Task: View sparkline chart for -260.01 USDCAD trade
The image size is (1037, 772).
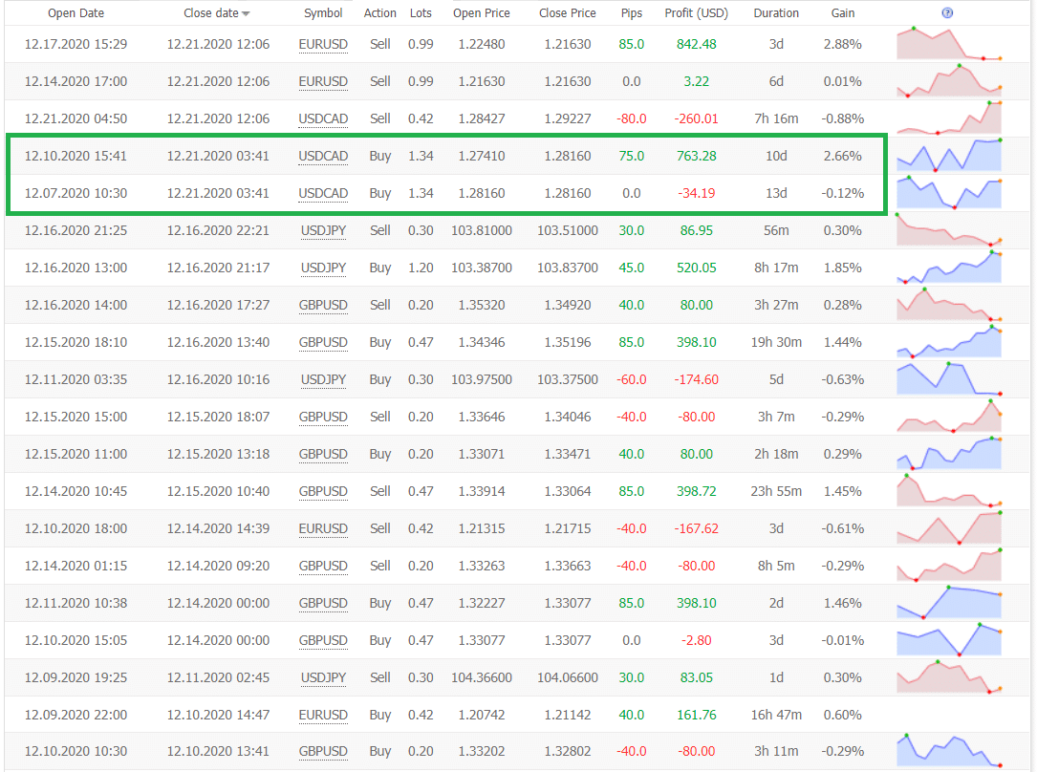Action: point(949,118)
